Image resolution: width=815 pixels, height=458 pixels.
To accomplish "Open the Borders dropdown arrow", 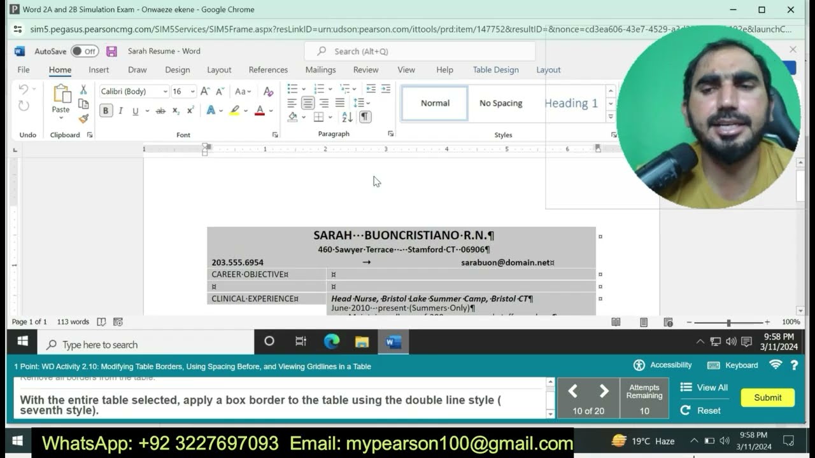I will (331, 117).
